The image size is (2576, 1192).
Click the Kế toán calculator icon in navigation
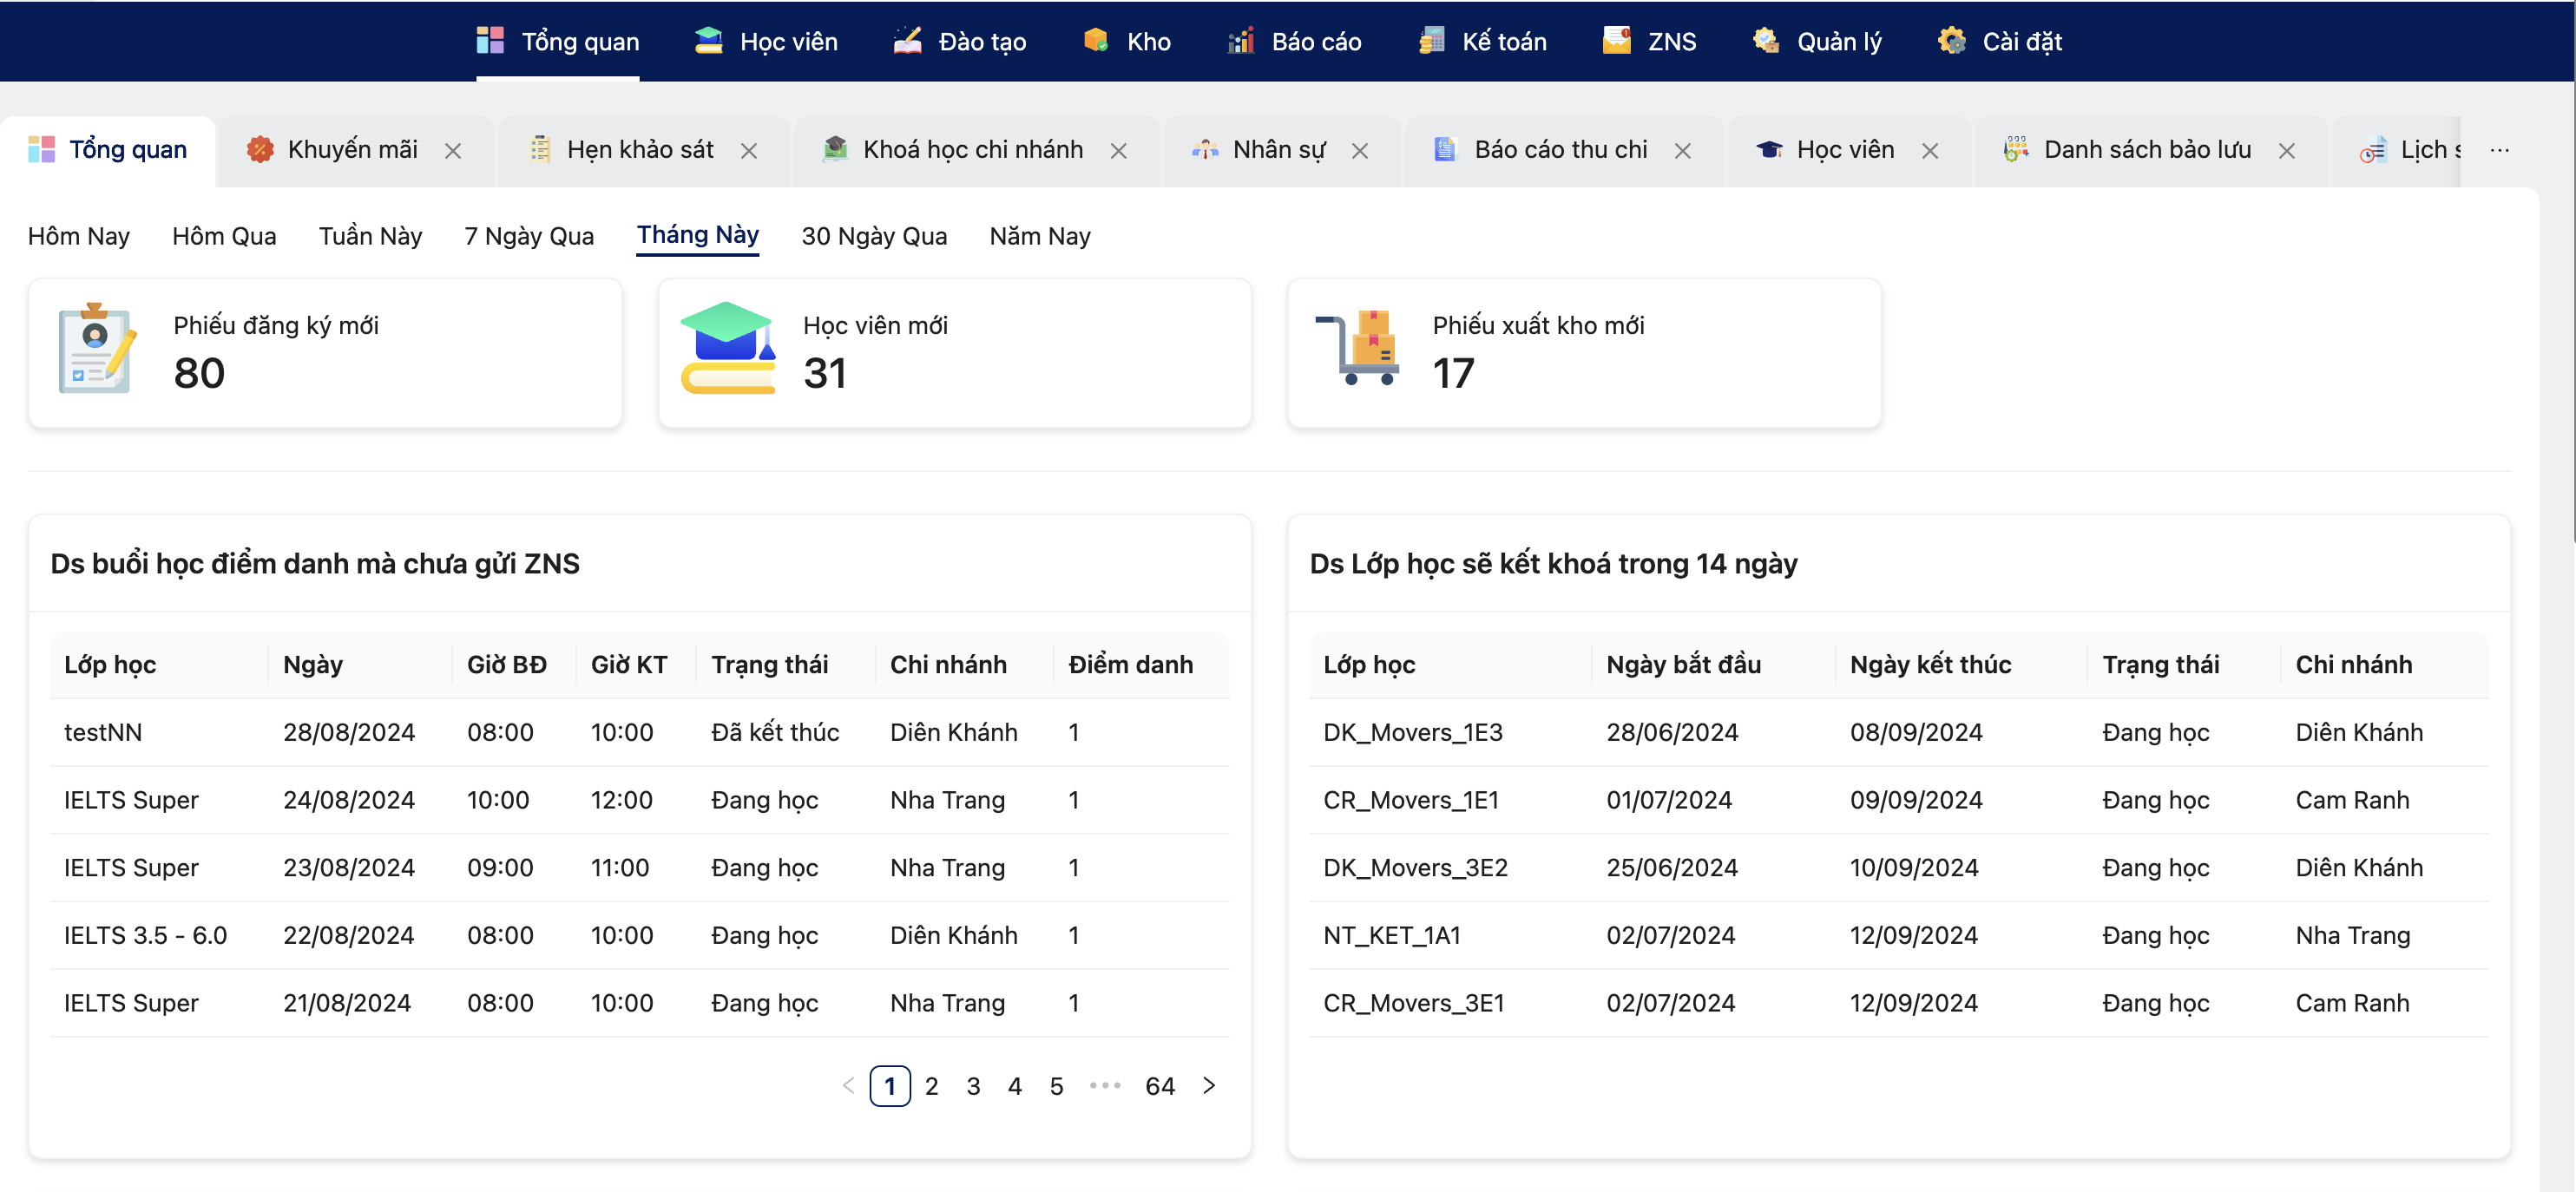1431,41
